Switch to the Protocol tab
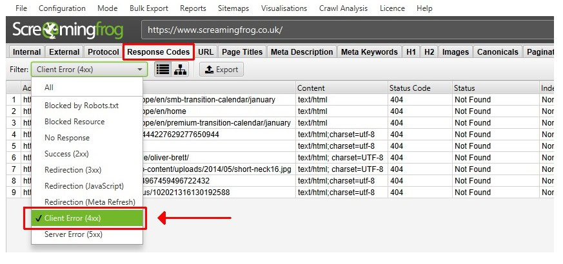This screenshot has width=563, height=264. tap(103, 52)
